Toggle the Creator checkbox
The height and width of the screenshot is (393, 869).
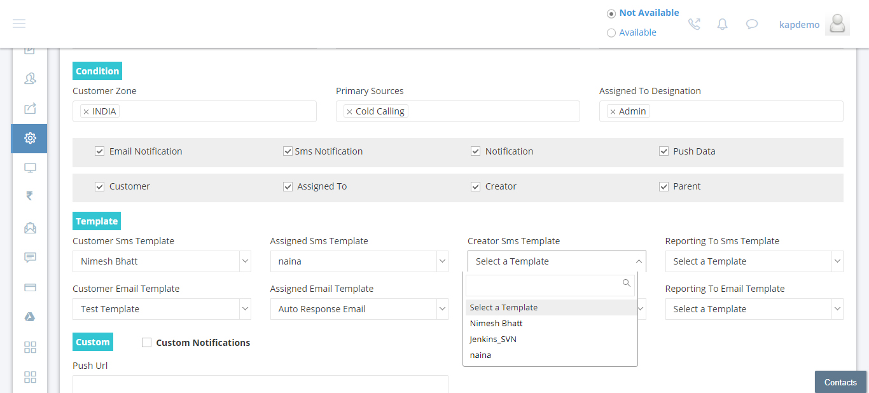(475, 186)
